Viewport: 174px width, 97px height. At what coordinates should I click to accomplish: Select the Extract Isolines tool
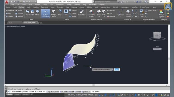(128, 13)
